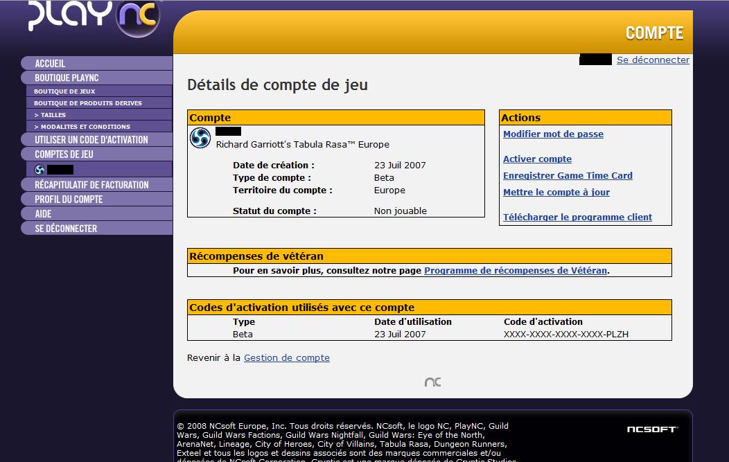The width and height of the screenshot is (729, 462).
Task: Select Utiliser un code d'activation
Action: coord(97,139)
